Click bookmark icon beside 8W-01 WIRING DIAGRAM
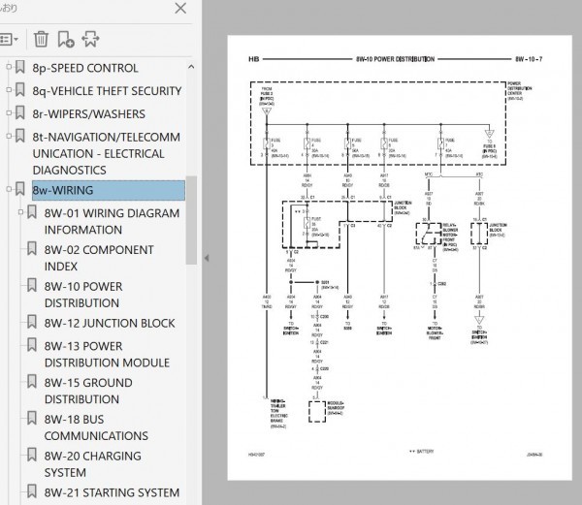 (32, 212)
